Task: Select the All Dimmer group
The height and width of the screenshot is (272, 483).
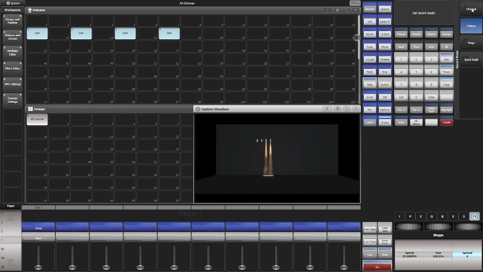Action: point(37,119)
